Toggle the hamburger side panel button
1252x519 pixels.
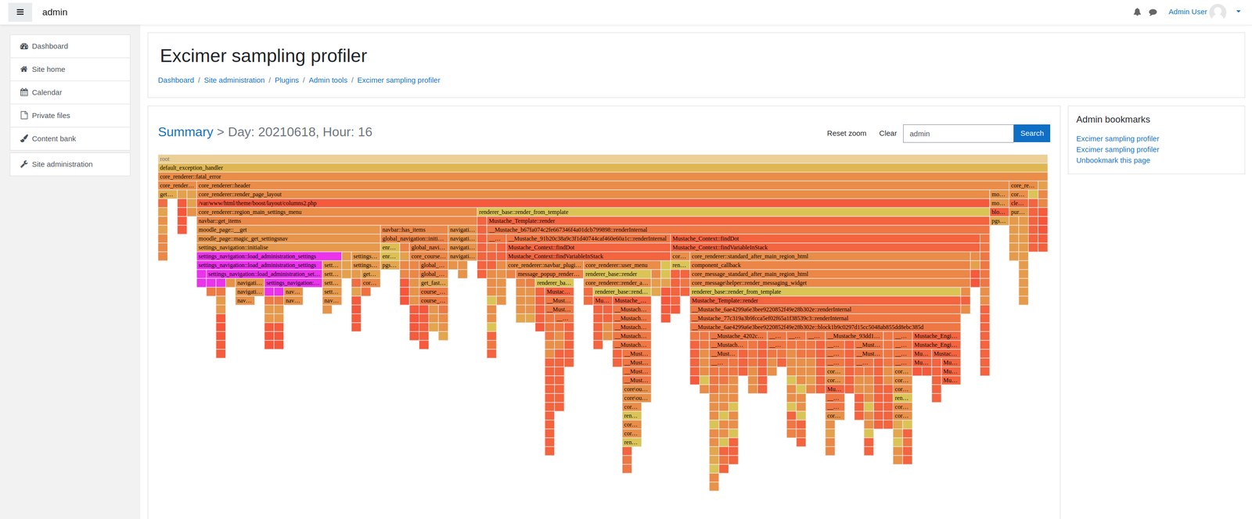point(20,12)
